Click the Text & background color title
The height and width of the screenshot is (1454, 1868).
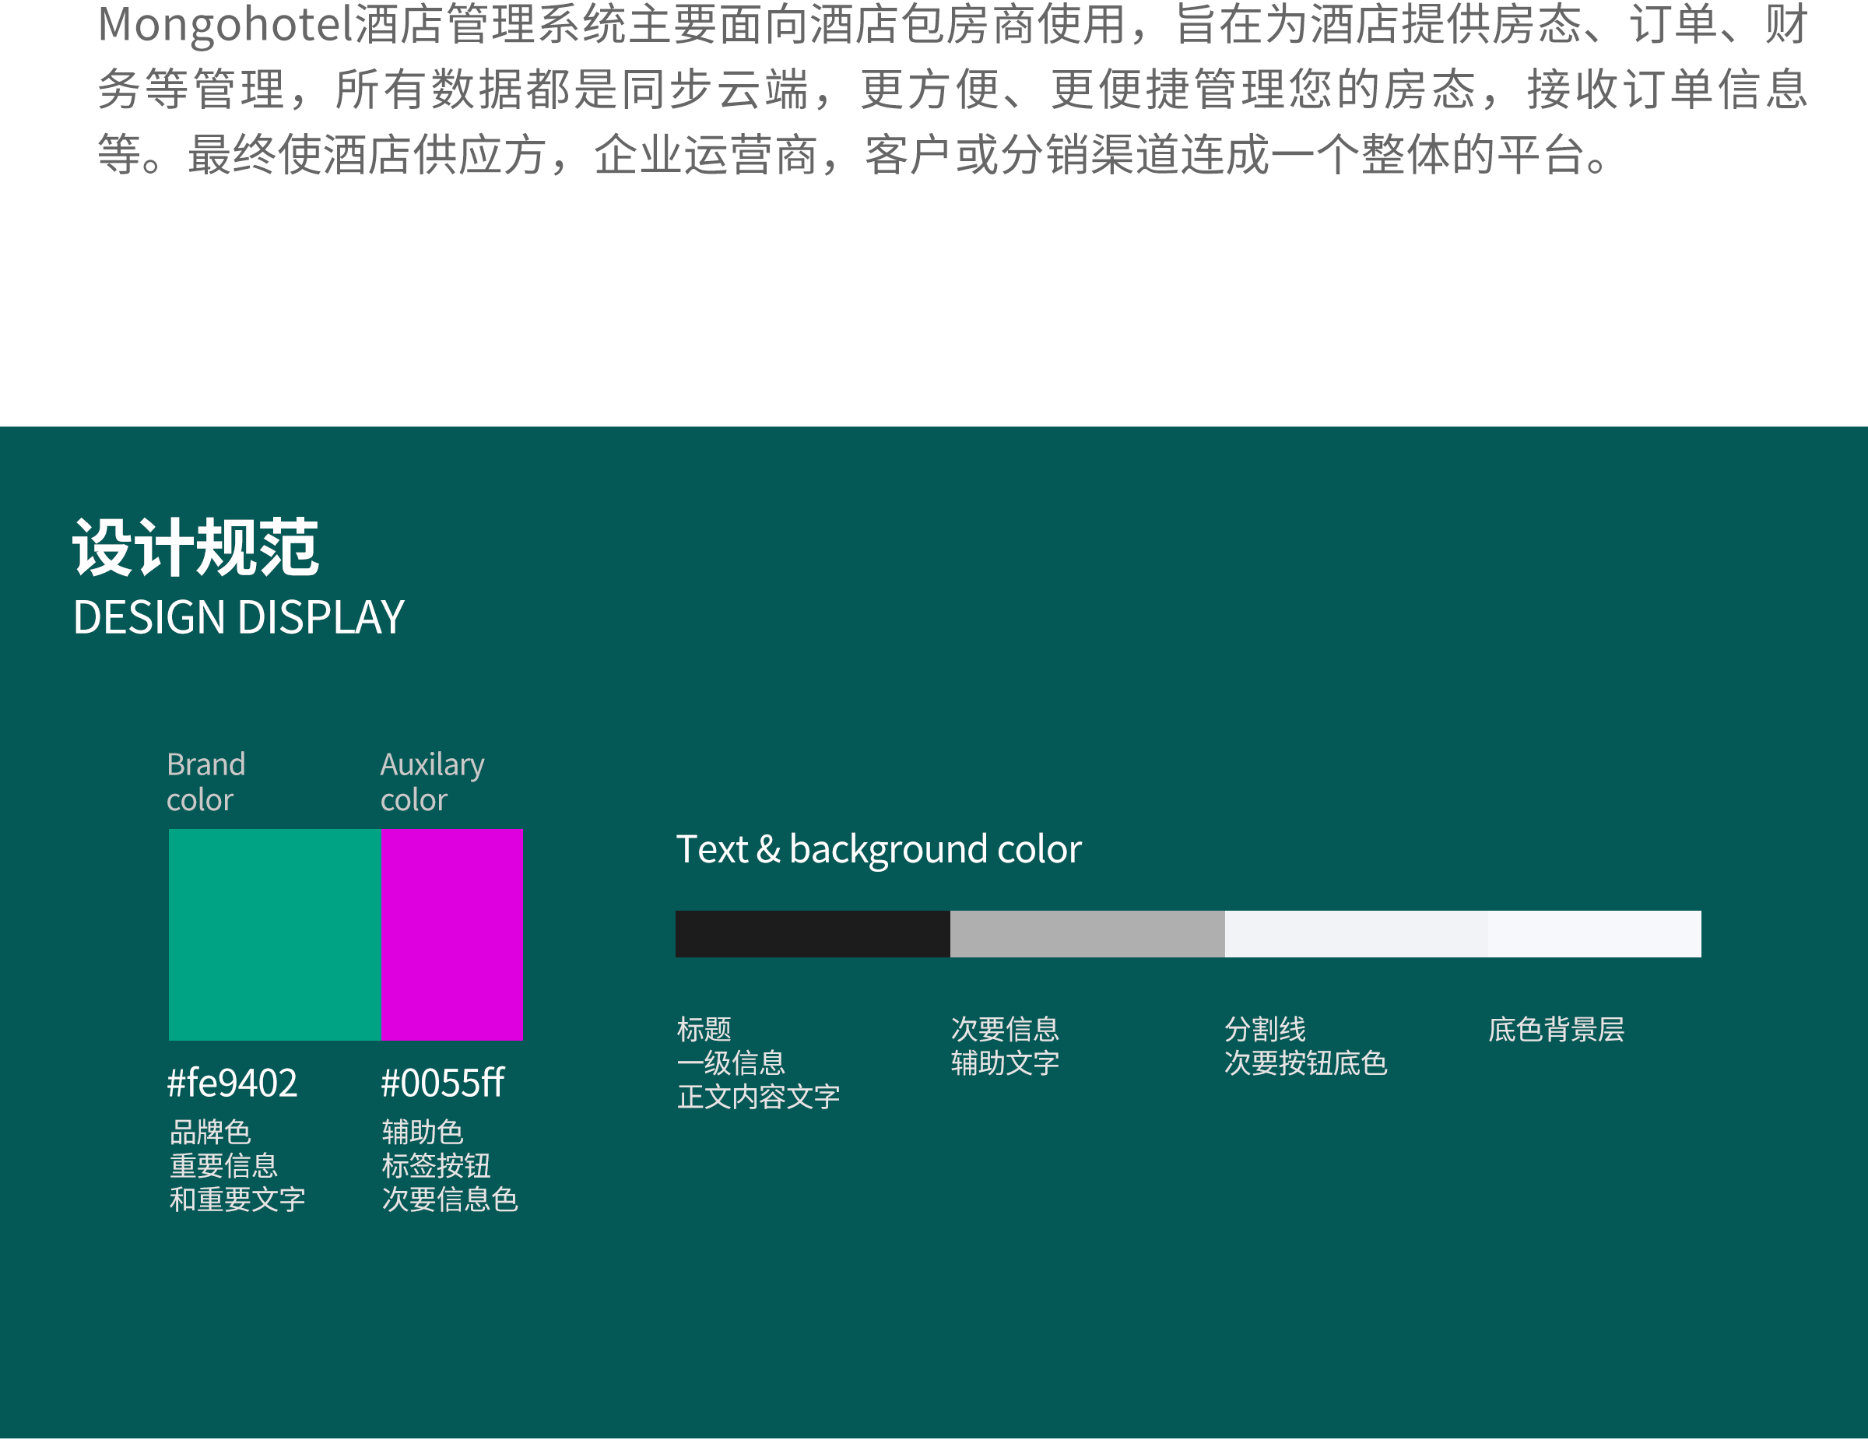(x=879, y=849)
